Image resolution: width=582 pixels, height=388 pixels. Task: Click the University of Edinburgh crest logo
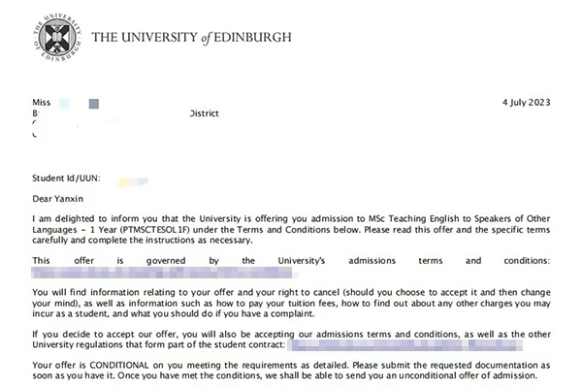pyautogui.click(x=54, y=38)
